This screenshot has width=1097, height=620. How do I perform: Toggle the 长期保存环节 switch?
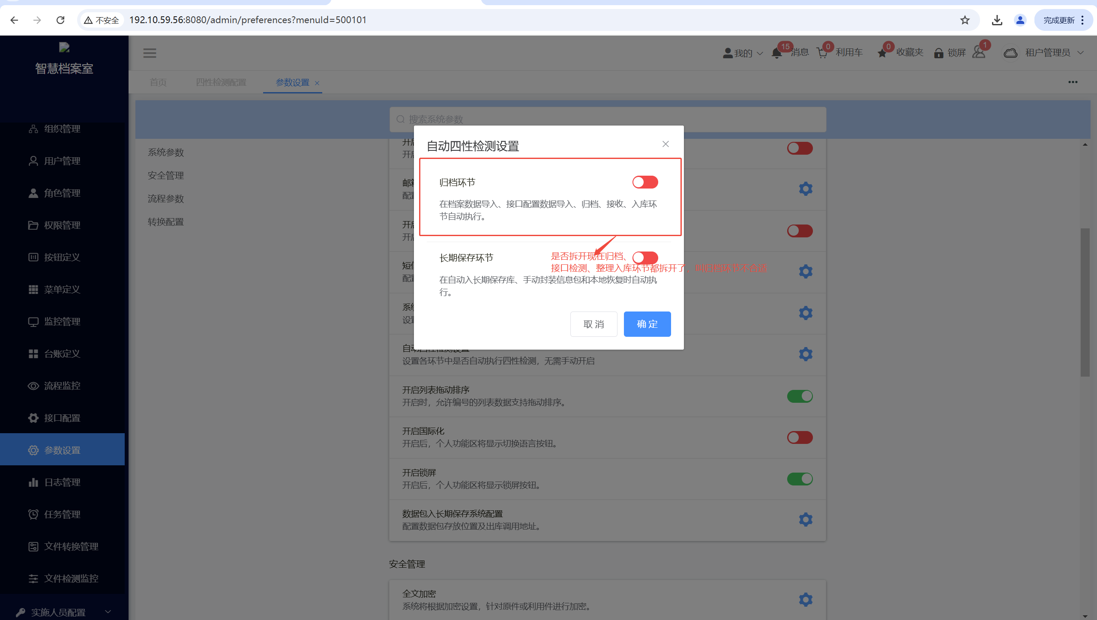click(x=645, y=258)
